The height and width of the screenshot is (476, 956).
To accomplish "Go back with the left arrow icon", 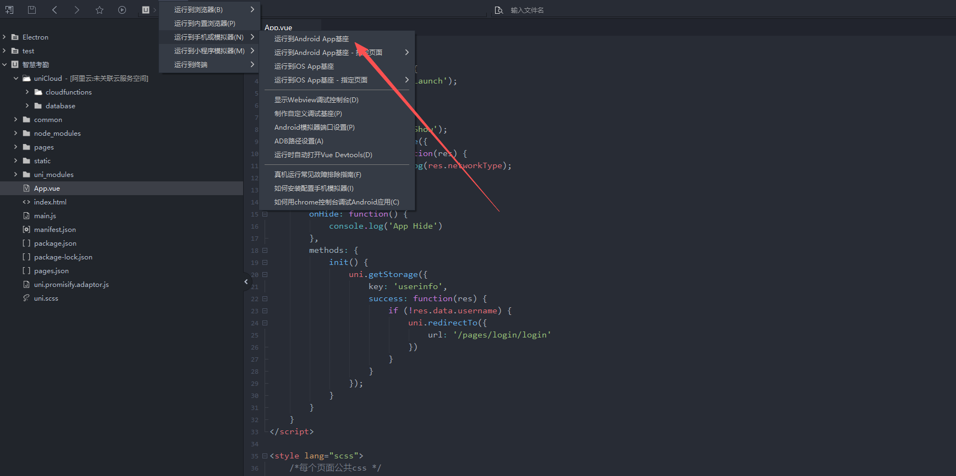I will (54, 10).
